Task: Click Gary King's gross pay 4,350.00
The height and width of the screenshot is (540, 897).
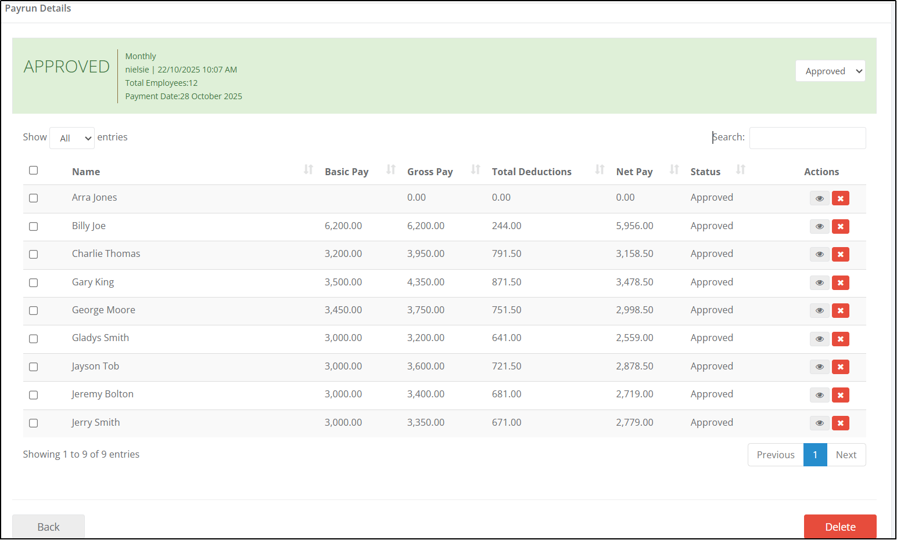Action: pos(426,282)
